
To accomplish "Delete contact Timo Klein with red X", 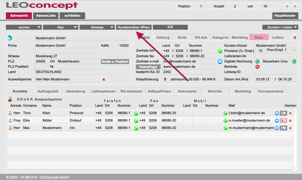I will pos(290,113).
